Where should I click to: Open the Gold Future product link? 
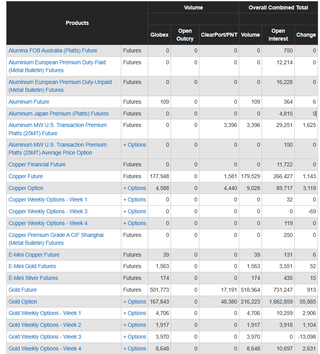click(22, 290)
